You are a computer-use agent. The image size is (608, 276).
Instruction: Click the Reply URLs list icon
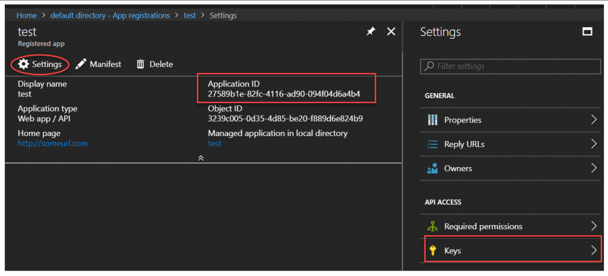click(x=432, y=144)
